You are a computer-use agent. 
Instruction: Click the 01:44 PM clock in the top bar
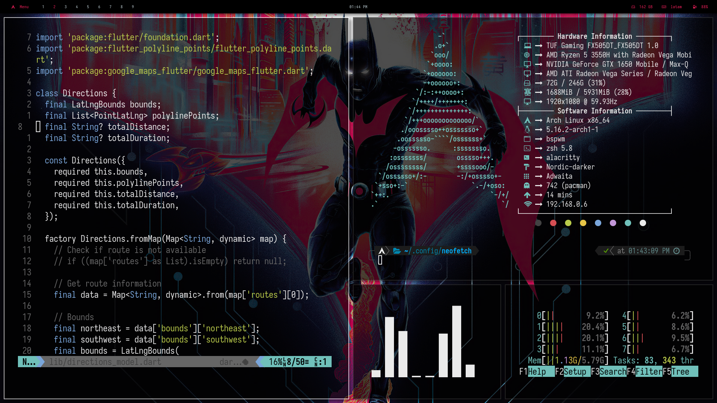358,7
